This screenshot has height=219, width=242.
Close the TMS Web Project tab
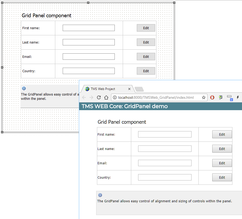[129, 89]
